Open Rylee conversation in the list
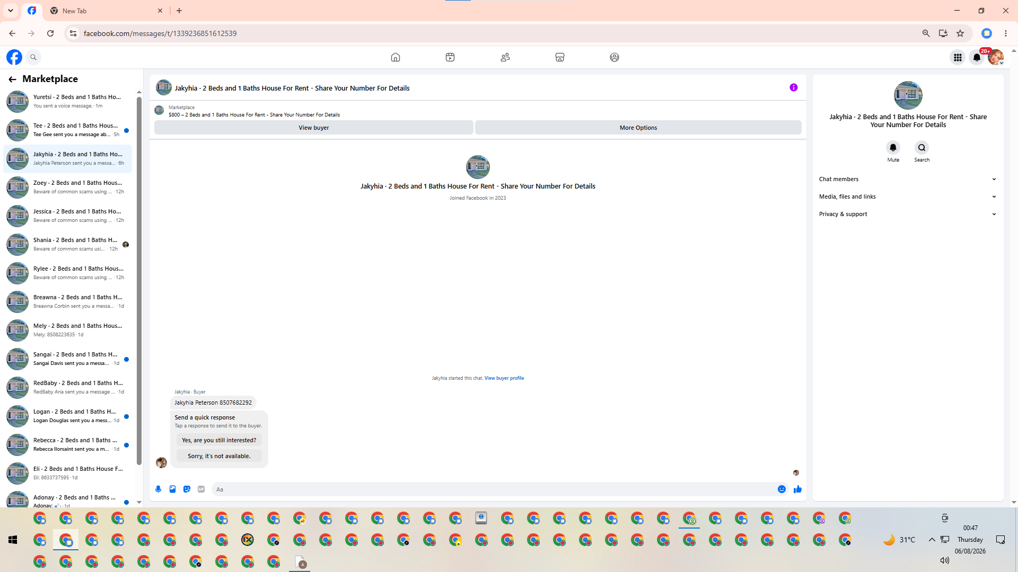 point(68,273)
